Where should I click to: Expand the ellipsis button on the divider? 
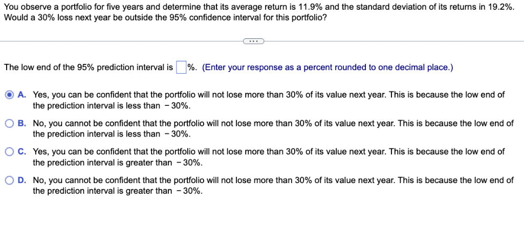pos(253,41)
